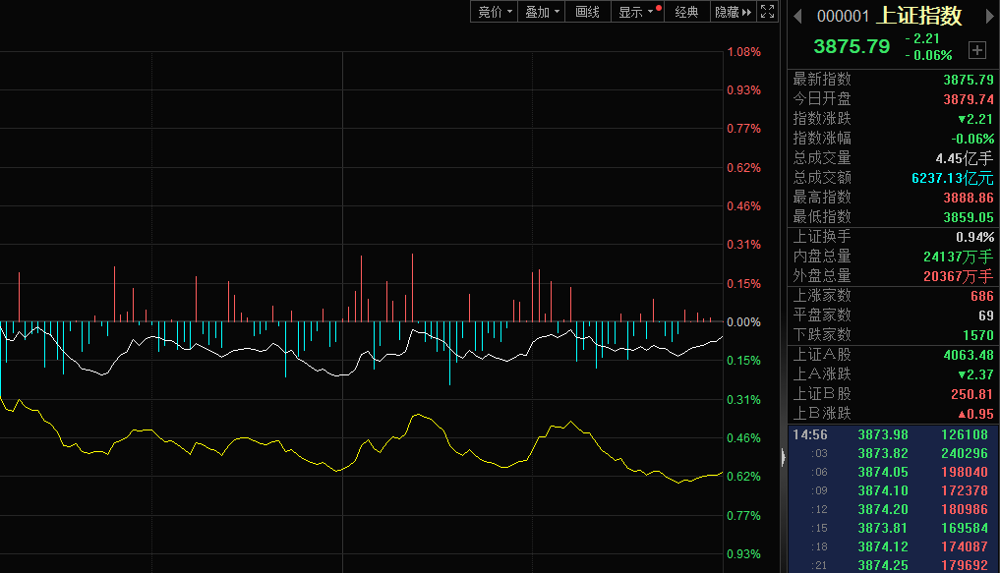This screenshot has height=573, width=1000.
Task: Toggle the 隐藏 panel hide button
Action: (x=734, y=12)
